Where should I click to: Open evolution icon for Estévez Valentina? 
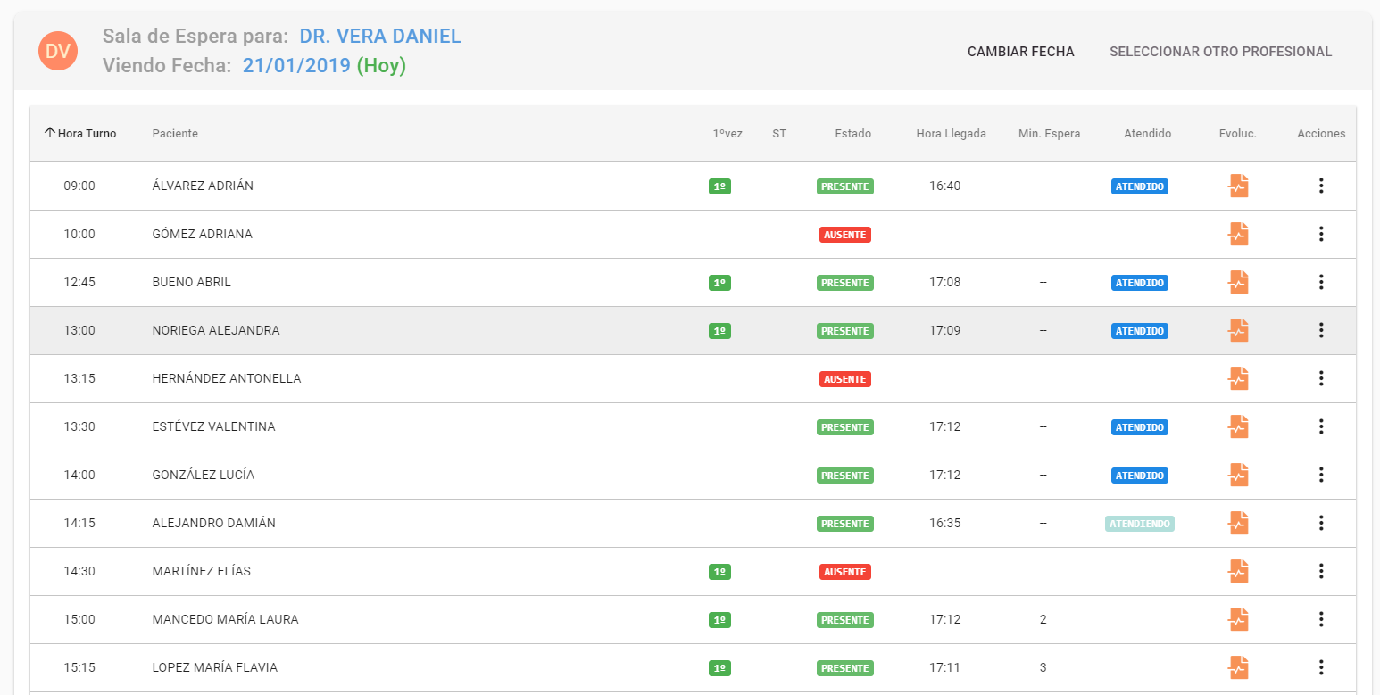1237,426
